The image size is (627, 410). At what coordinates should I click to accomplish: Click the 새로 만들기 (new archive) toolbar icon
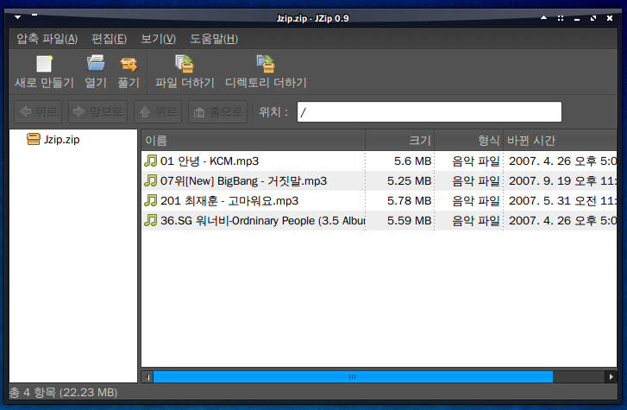click(x=44, y=64)
